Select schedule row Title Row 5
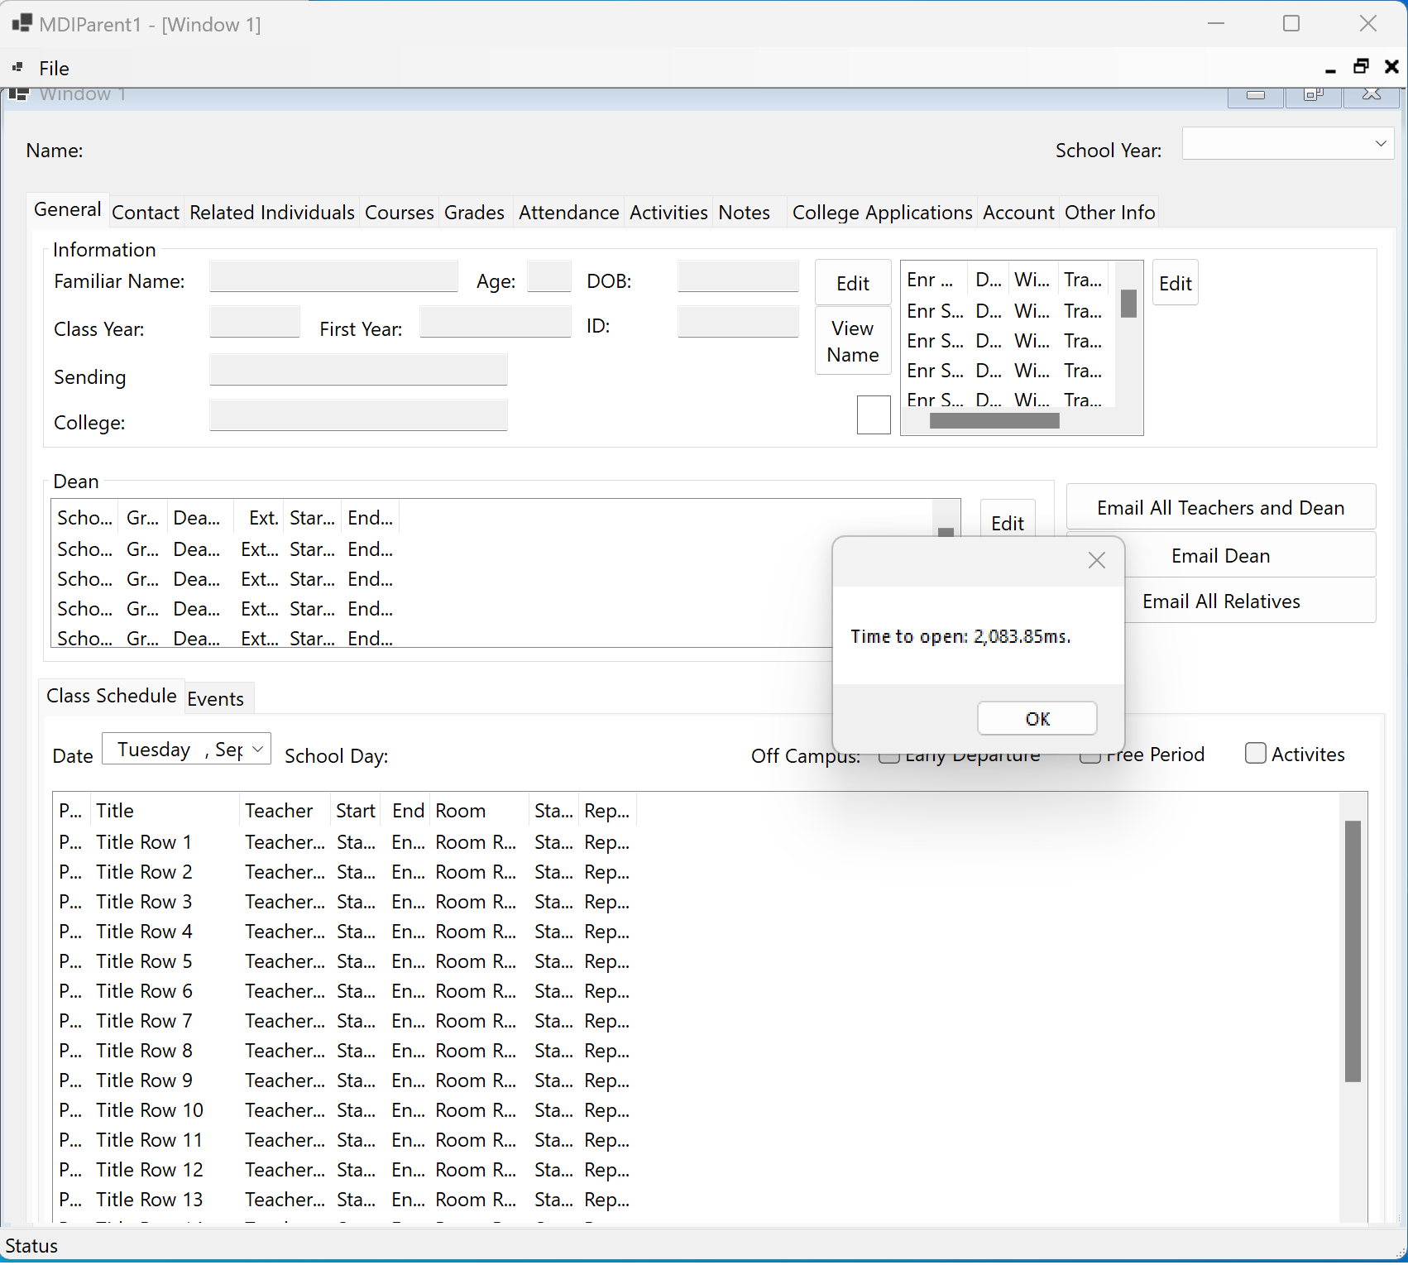Screen dimensions: 1408x1265 coord(345,961)
